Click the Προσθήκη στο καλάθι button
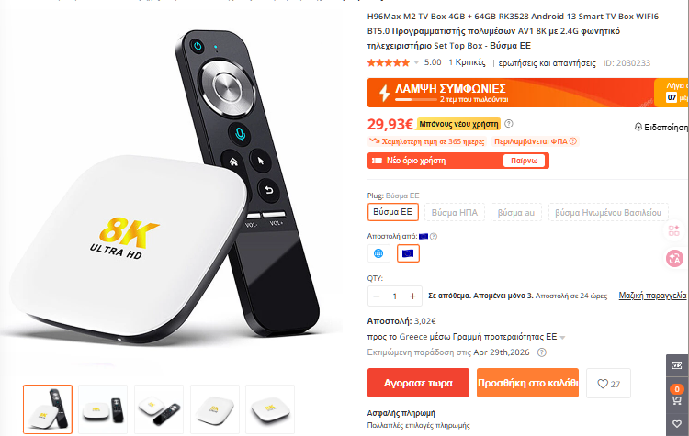689x436 pixels. pyautogui.click(x=527, y=383)
